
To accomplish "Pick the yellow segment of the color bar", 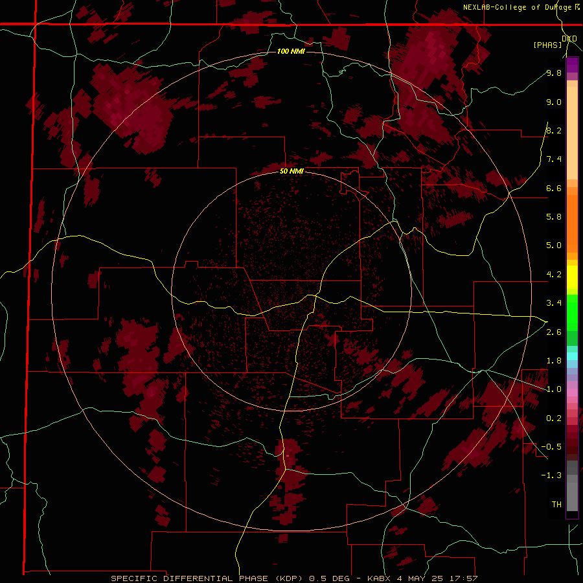I will point(572,277).
